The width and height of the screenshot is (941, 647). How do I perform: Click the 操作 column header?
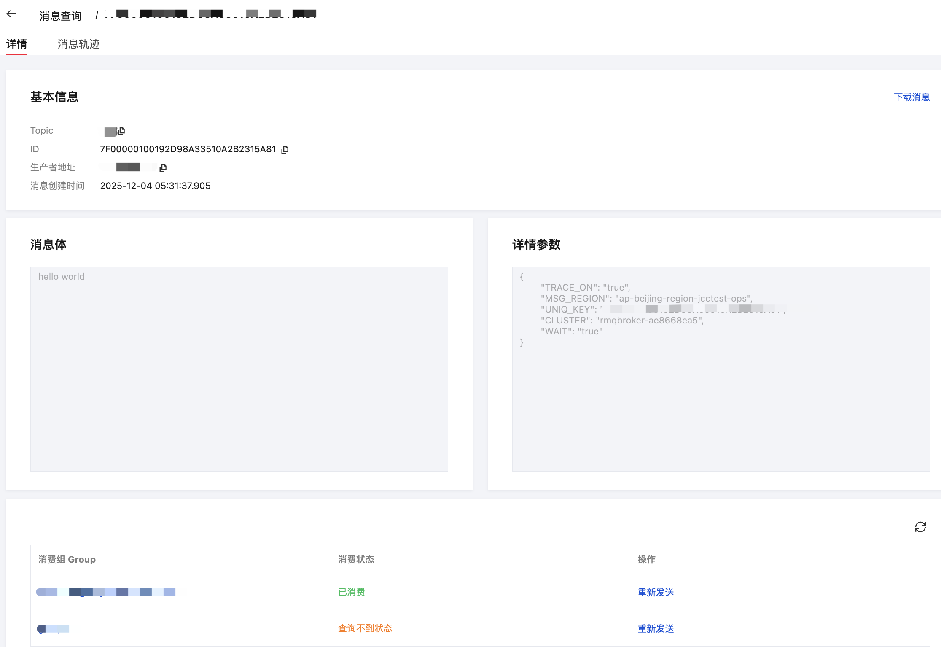[x=646, y=559]
